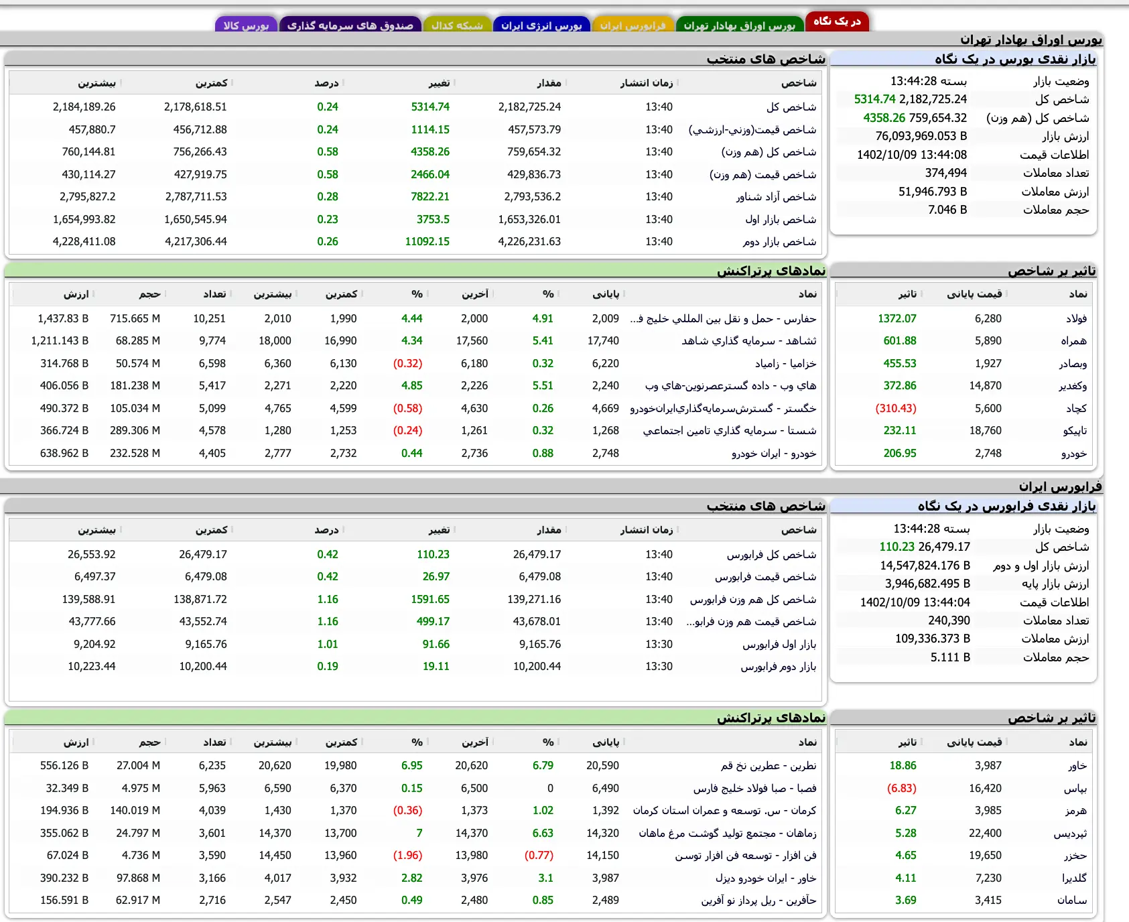Open symbol های وب row
1129x922 pixels.
tap(731, 386)
